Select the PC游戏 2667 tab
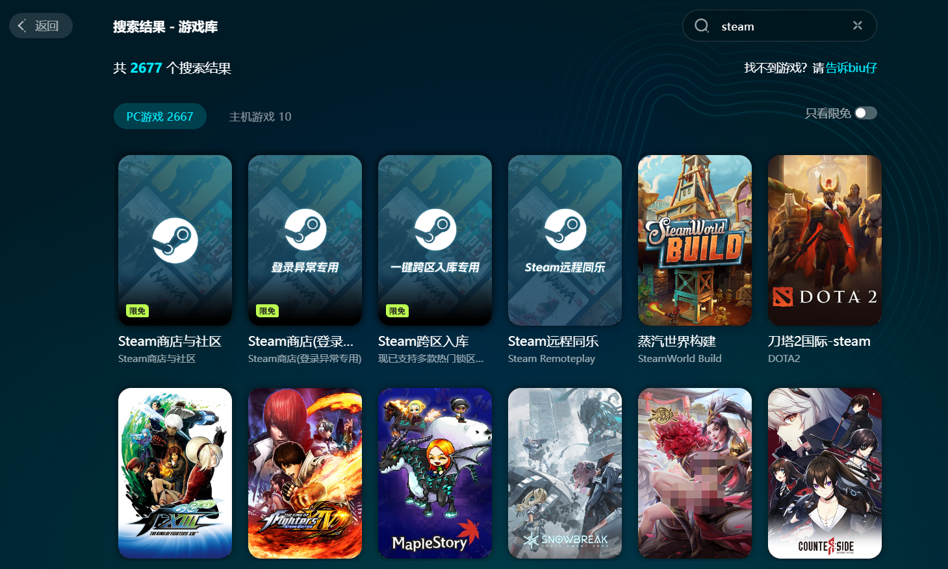 160,116
